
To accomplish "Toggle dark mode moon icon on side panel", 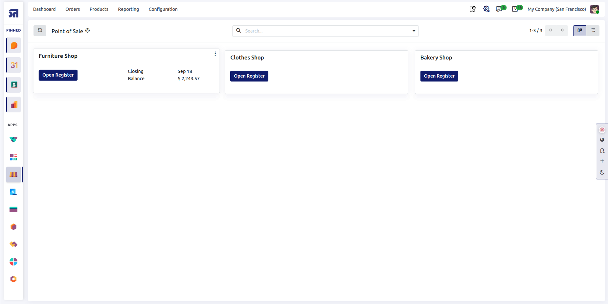I will pos(602,172).
